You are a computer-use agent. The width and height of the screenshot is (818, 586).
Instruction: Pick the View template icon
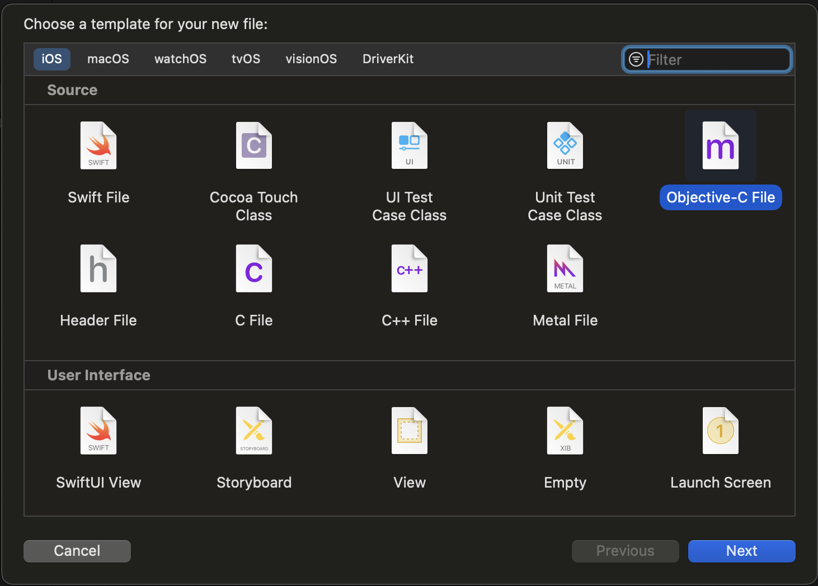pyautogui.click(x=410, y=431)
